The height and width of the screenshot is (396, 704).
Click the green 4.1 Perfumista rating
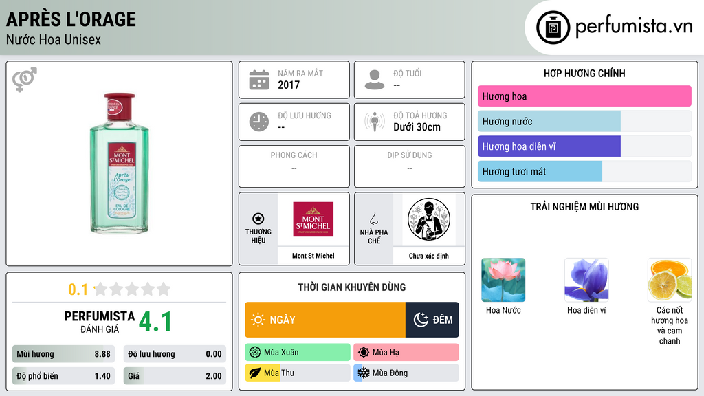155,322
